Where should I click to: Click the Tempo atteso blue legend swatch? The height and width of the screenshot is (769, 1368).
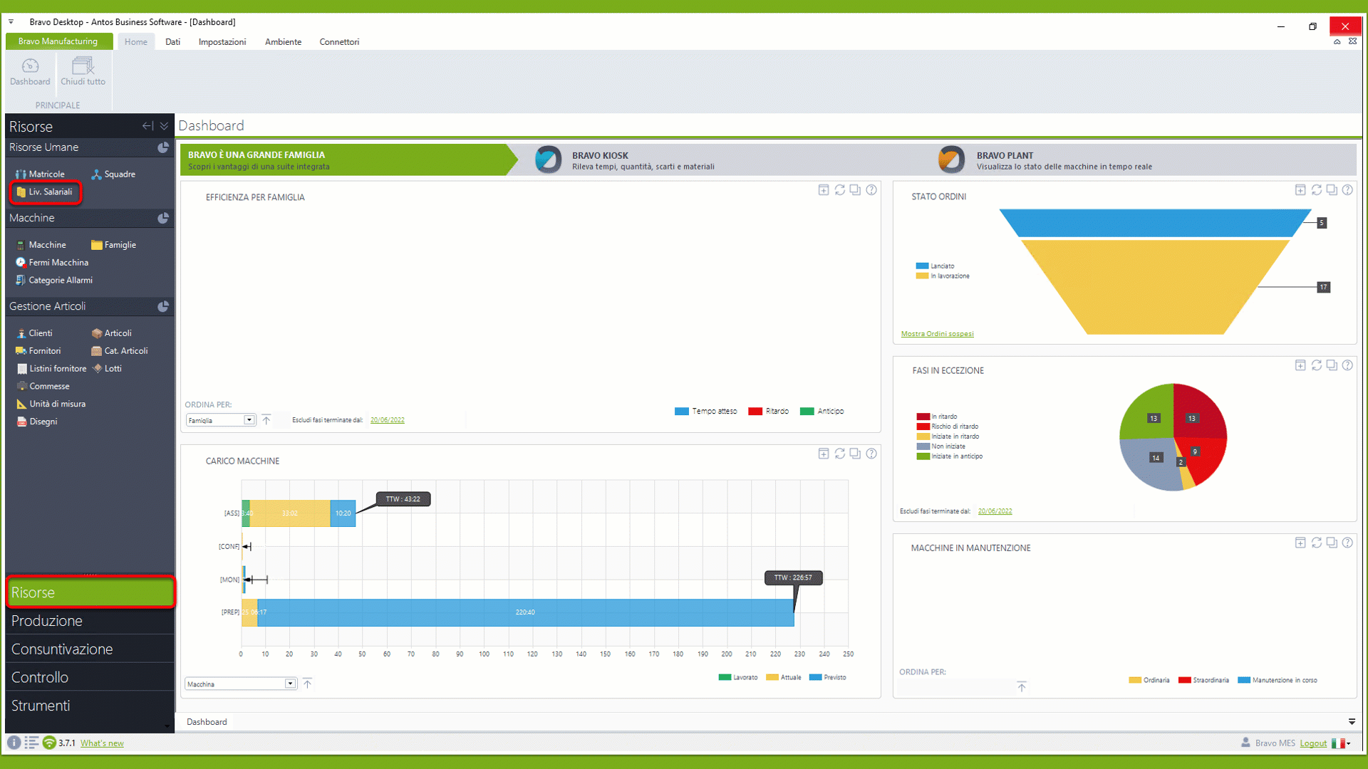[681, 412]
